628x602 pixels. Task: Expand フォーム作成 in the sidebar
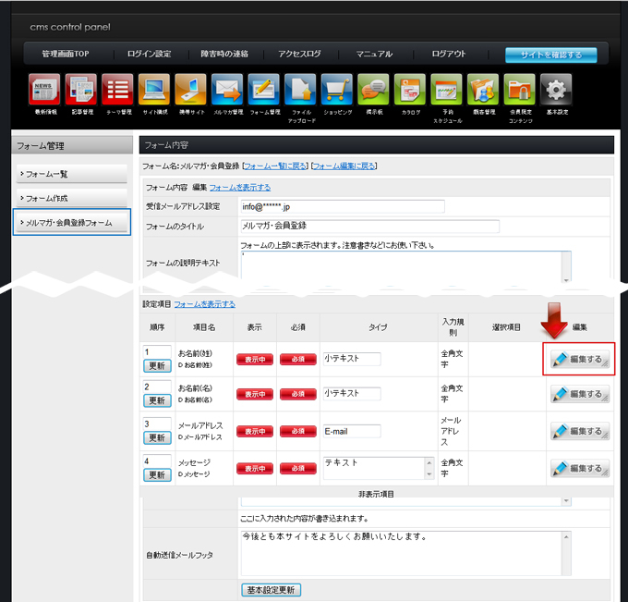[71, 198]
